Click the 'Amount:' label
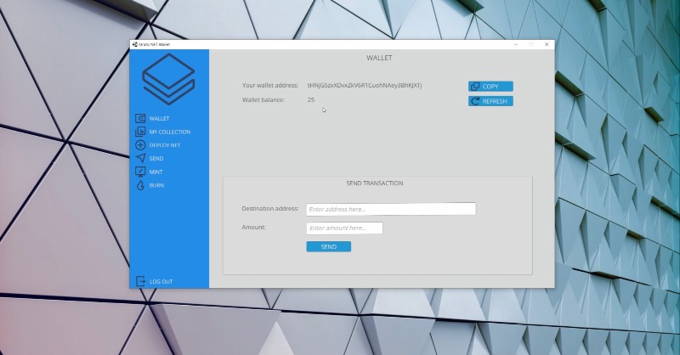680x355 pixels. [x=253, y=227]
